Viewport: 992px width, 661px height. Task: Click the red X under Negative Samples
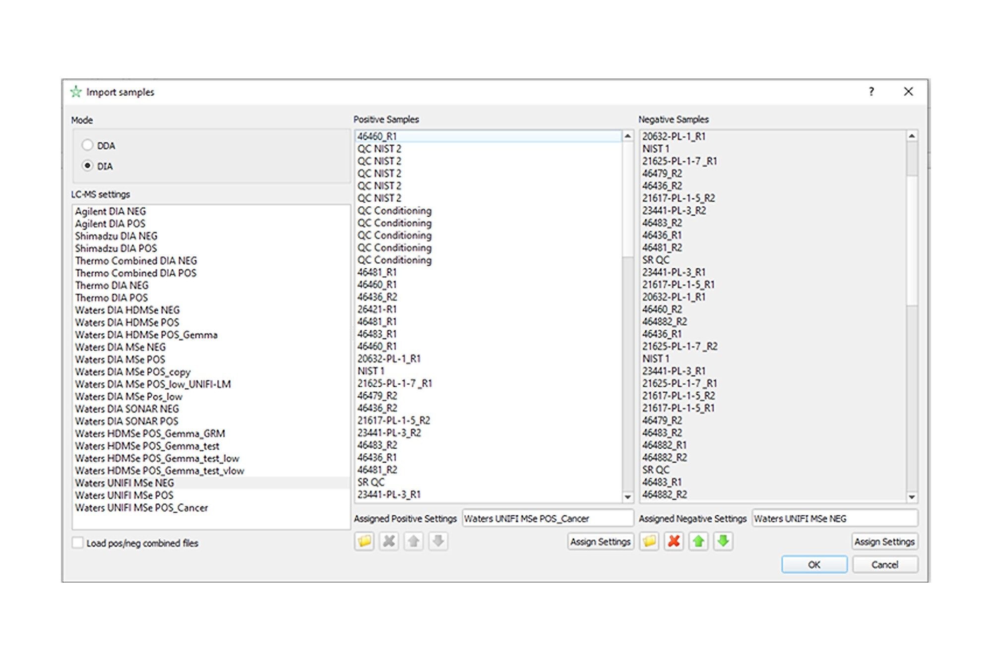pyautogui.click(x=674, y=541)
